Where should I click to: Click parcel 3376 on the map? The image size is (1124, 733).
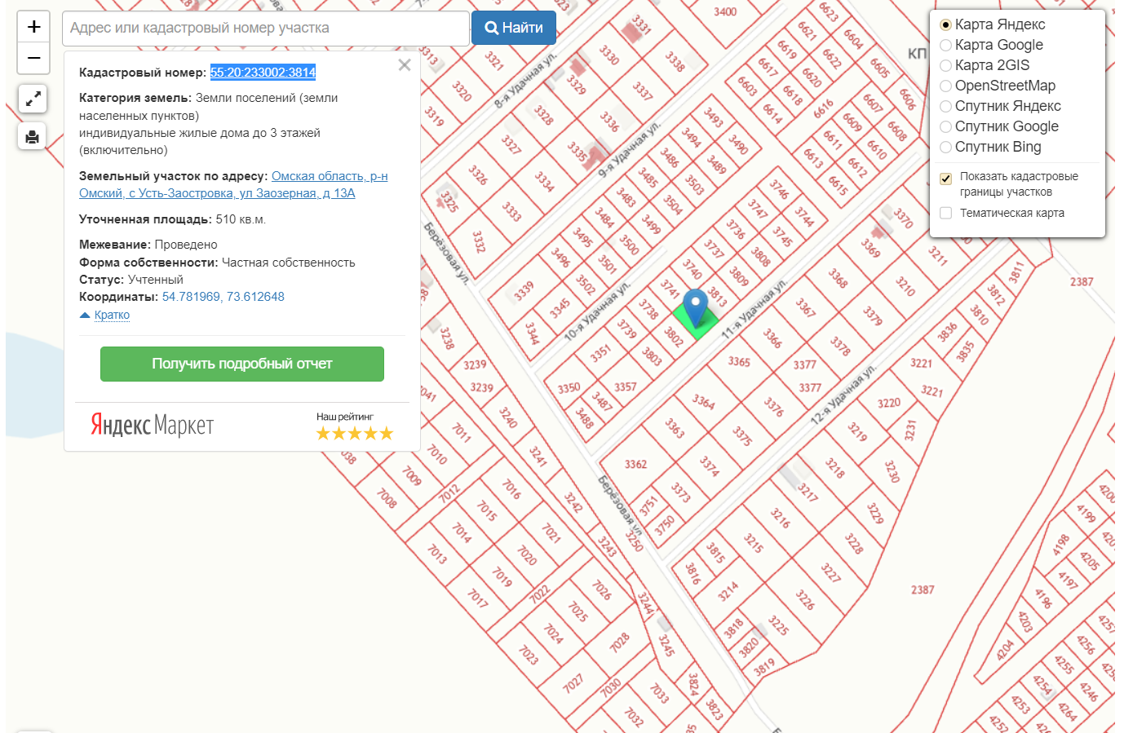pyautogui.click(x=773, y=407)
